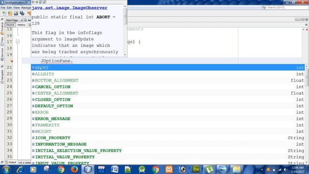Viewport: 309px width, 174px height.
Task: Choose FRAMEBITS completion item
Action: tap(168, 125)
